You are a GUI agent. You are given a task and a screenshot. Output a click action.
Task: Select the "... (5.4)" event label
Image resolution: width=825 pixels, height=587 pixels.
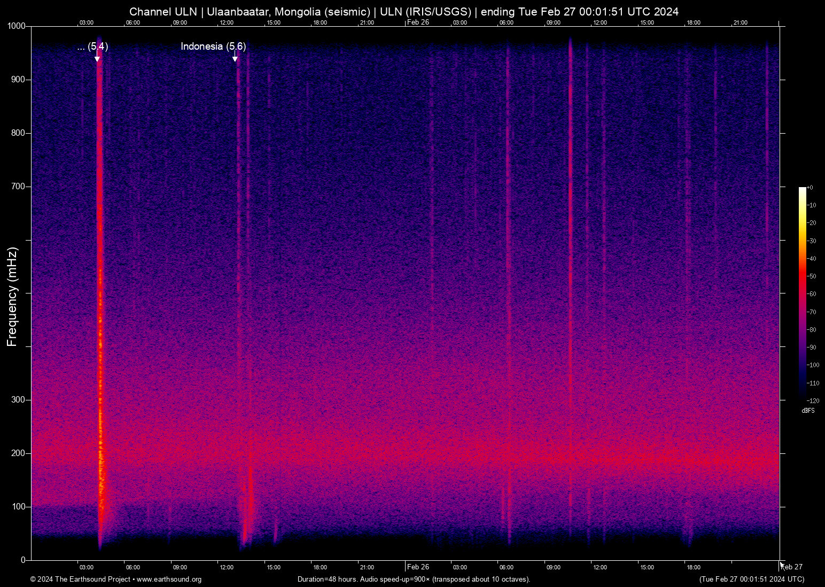point(92,47)
